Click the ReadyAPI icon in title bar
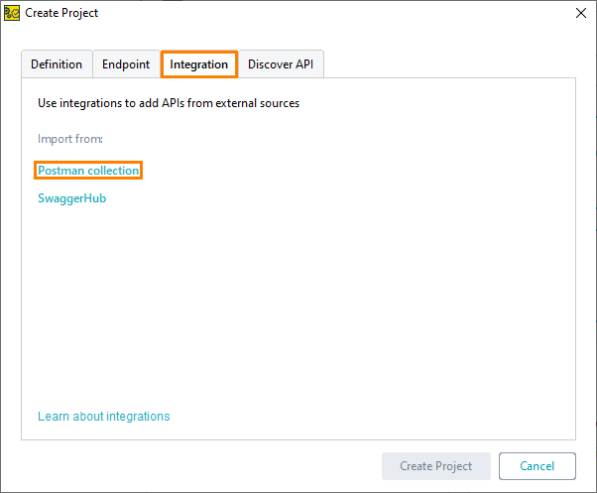This screenshot has height=493, width=597. [12, 13]
